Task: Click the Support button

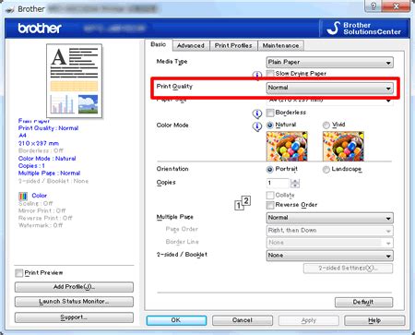Action: click(74, 317)
